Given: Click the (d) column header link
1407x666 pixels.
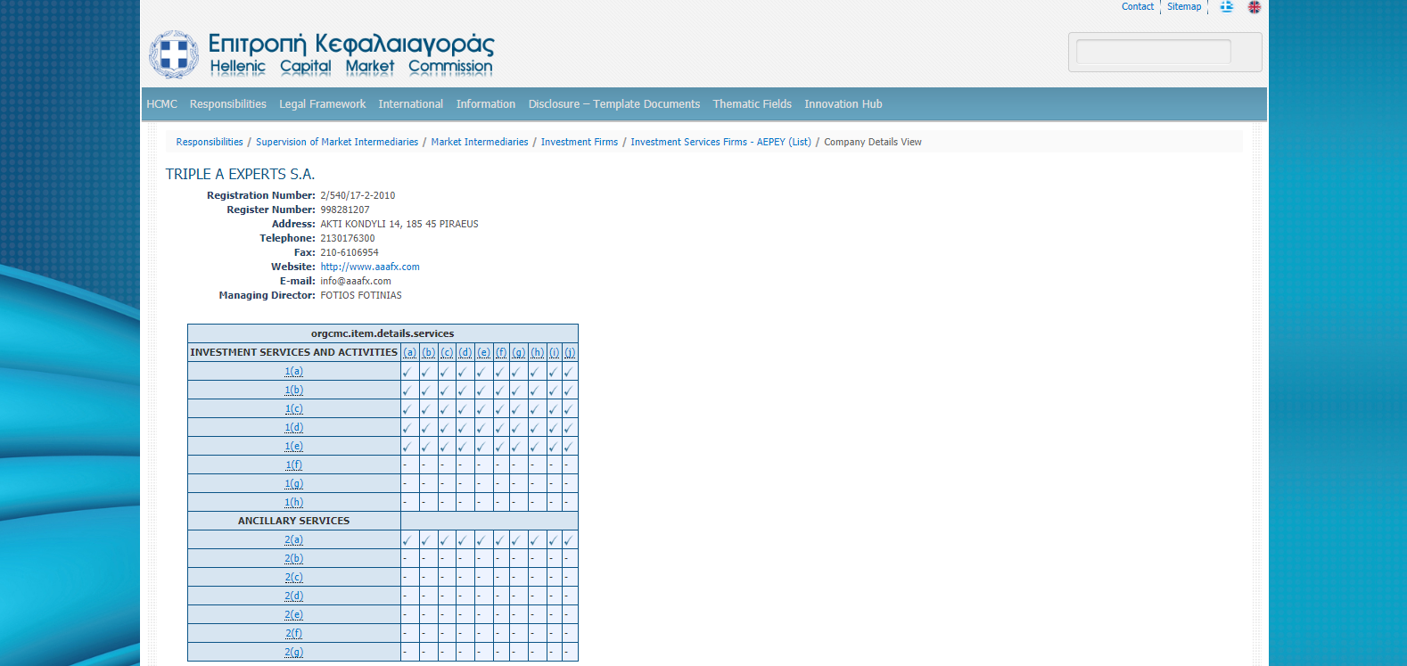Looking at the screenshot, I should pos(465,352).
